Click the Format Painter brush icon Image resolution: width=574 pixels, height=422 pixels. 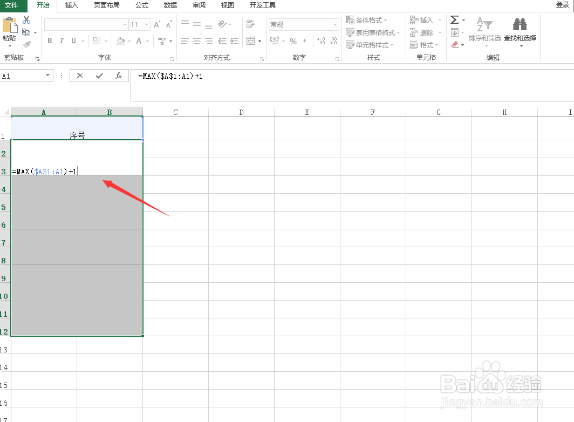[x=26, y=45]
